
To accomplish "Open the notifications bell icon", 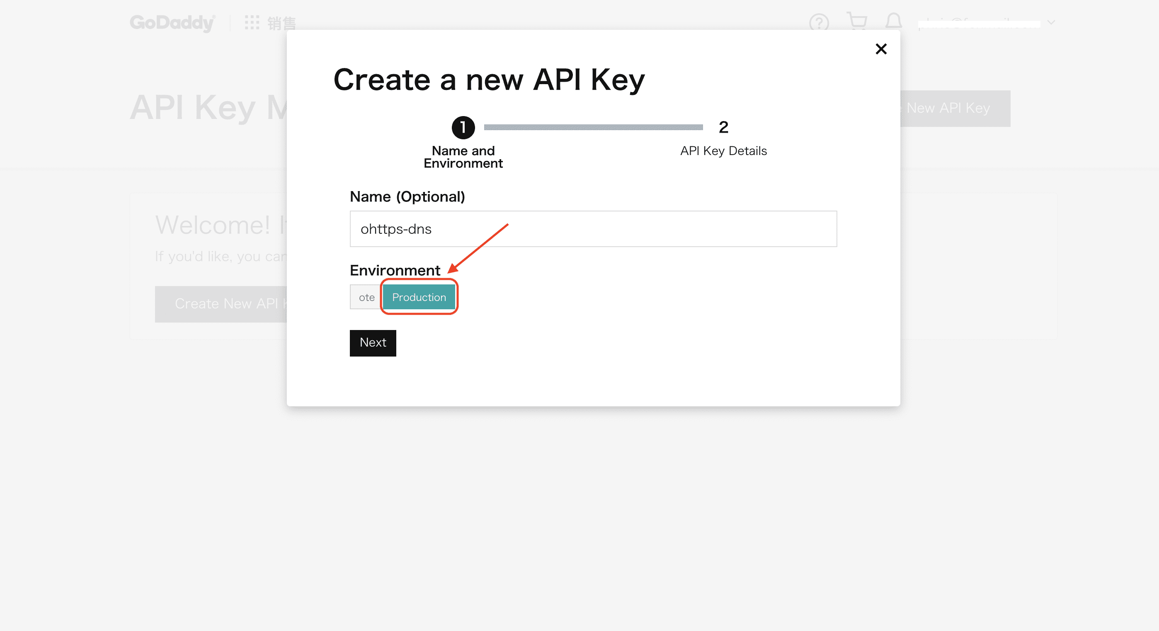I will (x=893, y=21).
